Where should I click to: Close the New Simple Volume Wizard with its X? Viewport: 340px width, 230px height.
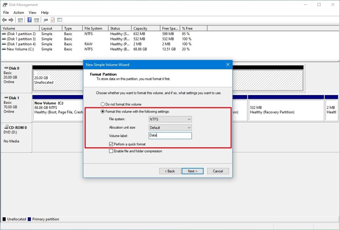coord(227,65)
